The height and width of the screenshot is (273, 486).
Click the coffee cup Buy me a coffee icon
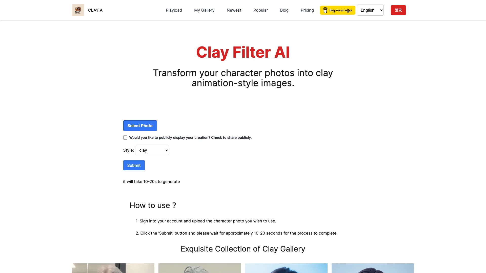pos(326,10)
